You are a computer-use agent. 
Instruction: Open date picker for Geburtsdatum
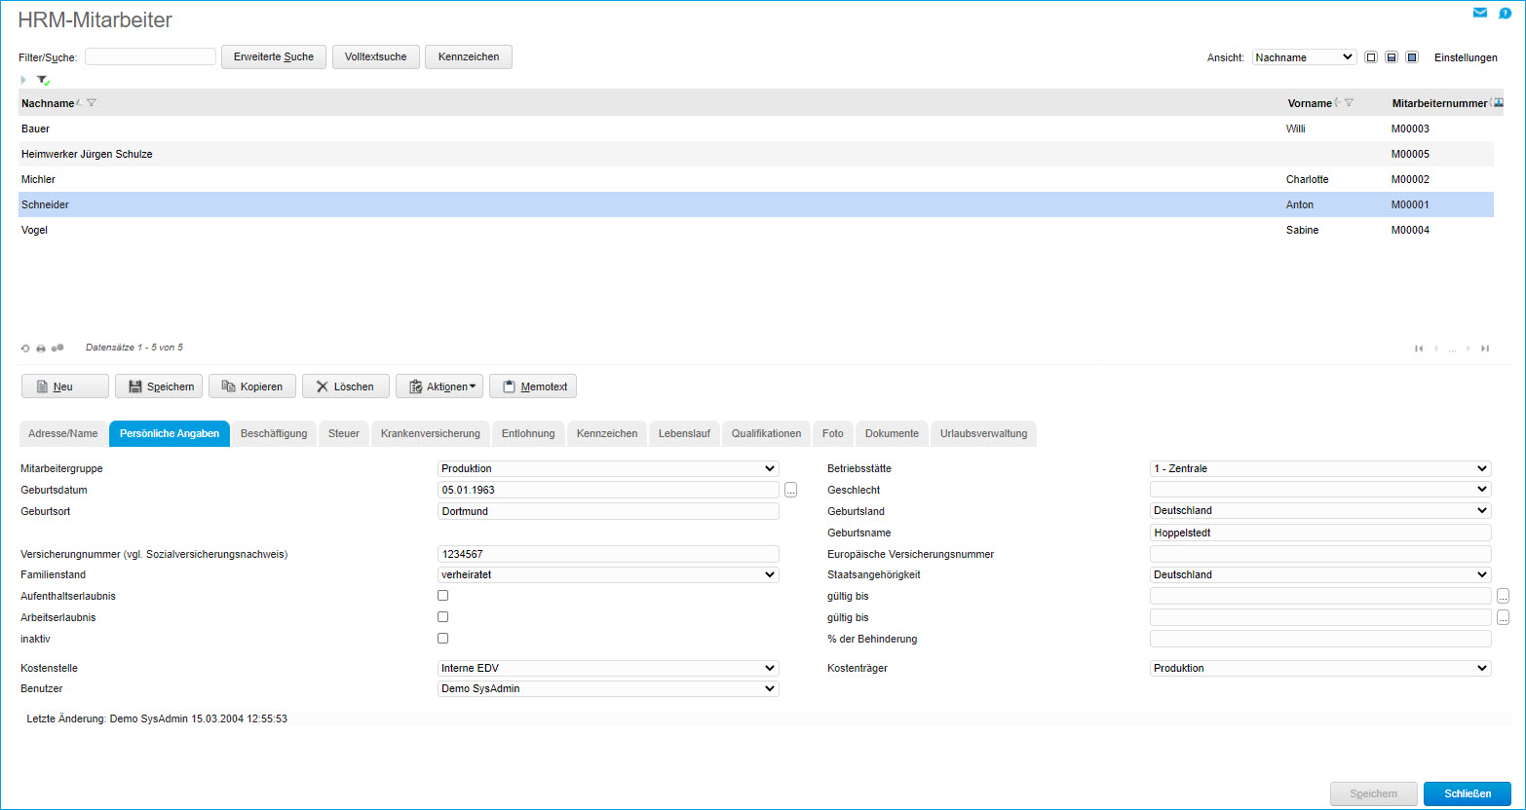tap(790, 490)
